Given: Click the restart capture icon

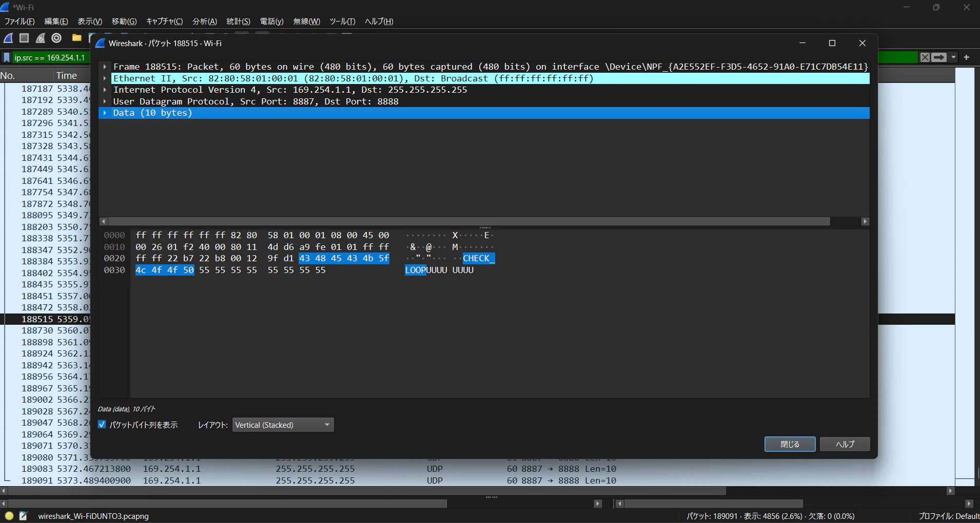Looking at the screenshot, I should 41,38.
